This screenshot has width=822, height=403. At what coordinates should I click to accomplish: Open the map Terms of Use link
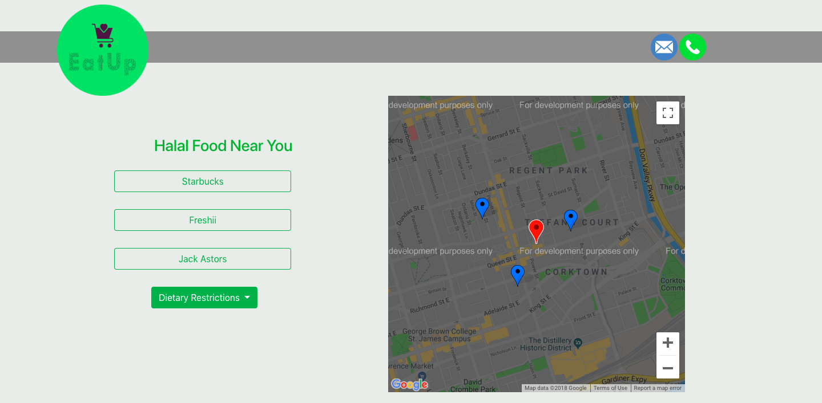pyautogui.click(x=610, y=388)
